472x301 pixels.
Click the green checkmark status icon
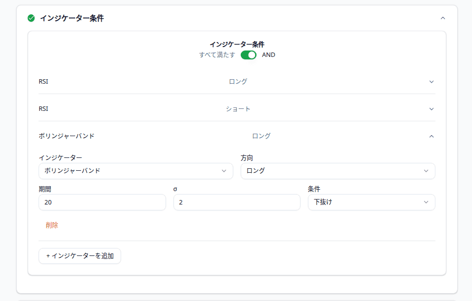(31, 18)
